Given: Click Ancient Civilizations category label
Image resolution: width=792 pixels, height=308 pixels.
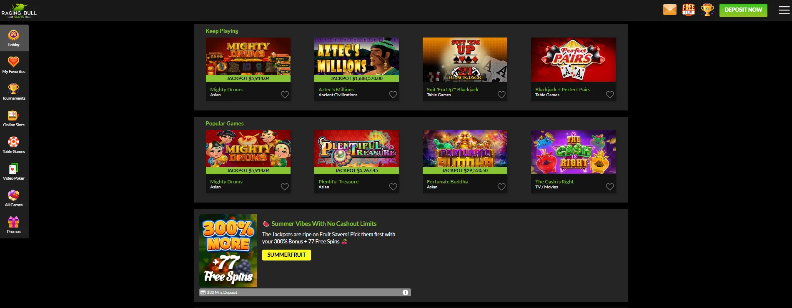Looking at the screenshot, I should click(338, 95).
